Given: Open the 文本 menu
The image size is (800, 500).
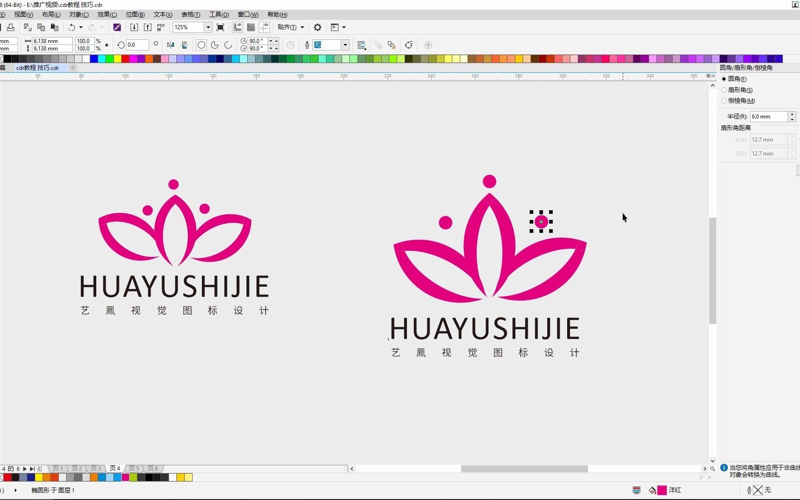Looking at the screenshot, I should (163, 15).
